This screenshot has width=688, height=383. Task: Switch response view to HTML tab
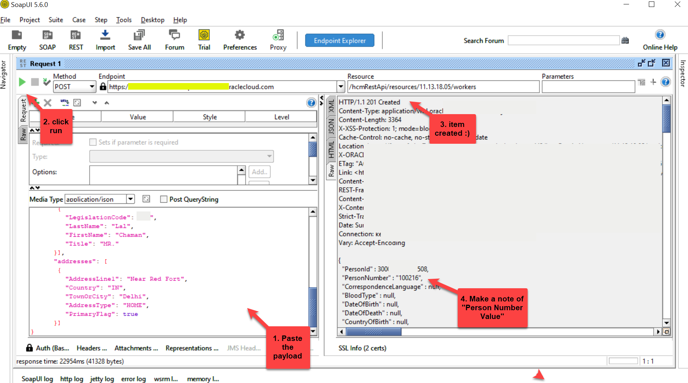click(x=331, y=150)
